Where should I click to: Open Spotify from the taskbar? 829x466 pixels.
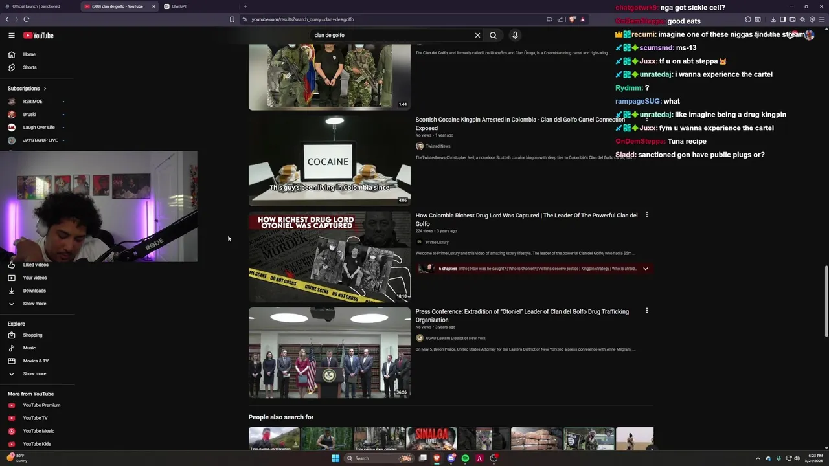point(465,458)
